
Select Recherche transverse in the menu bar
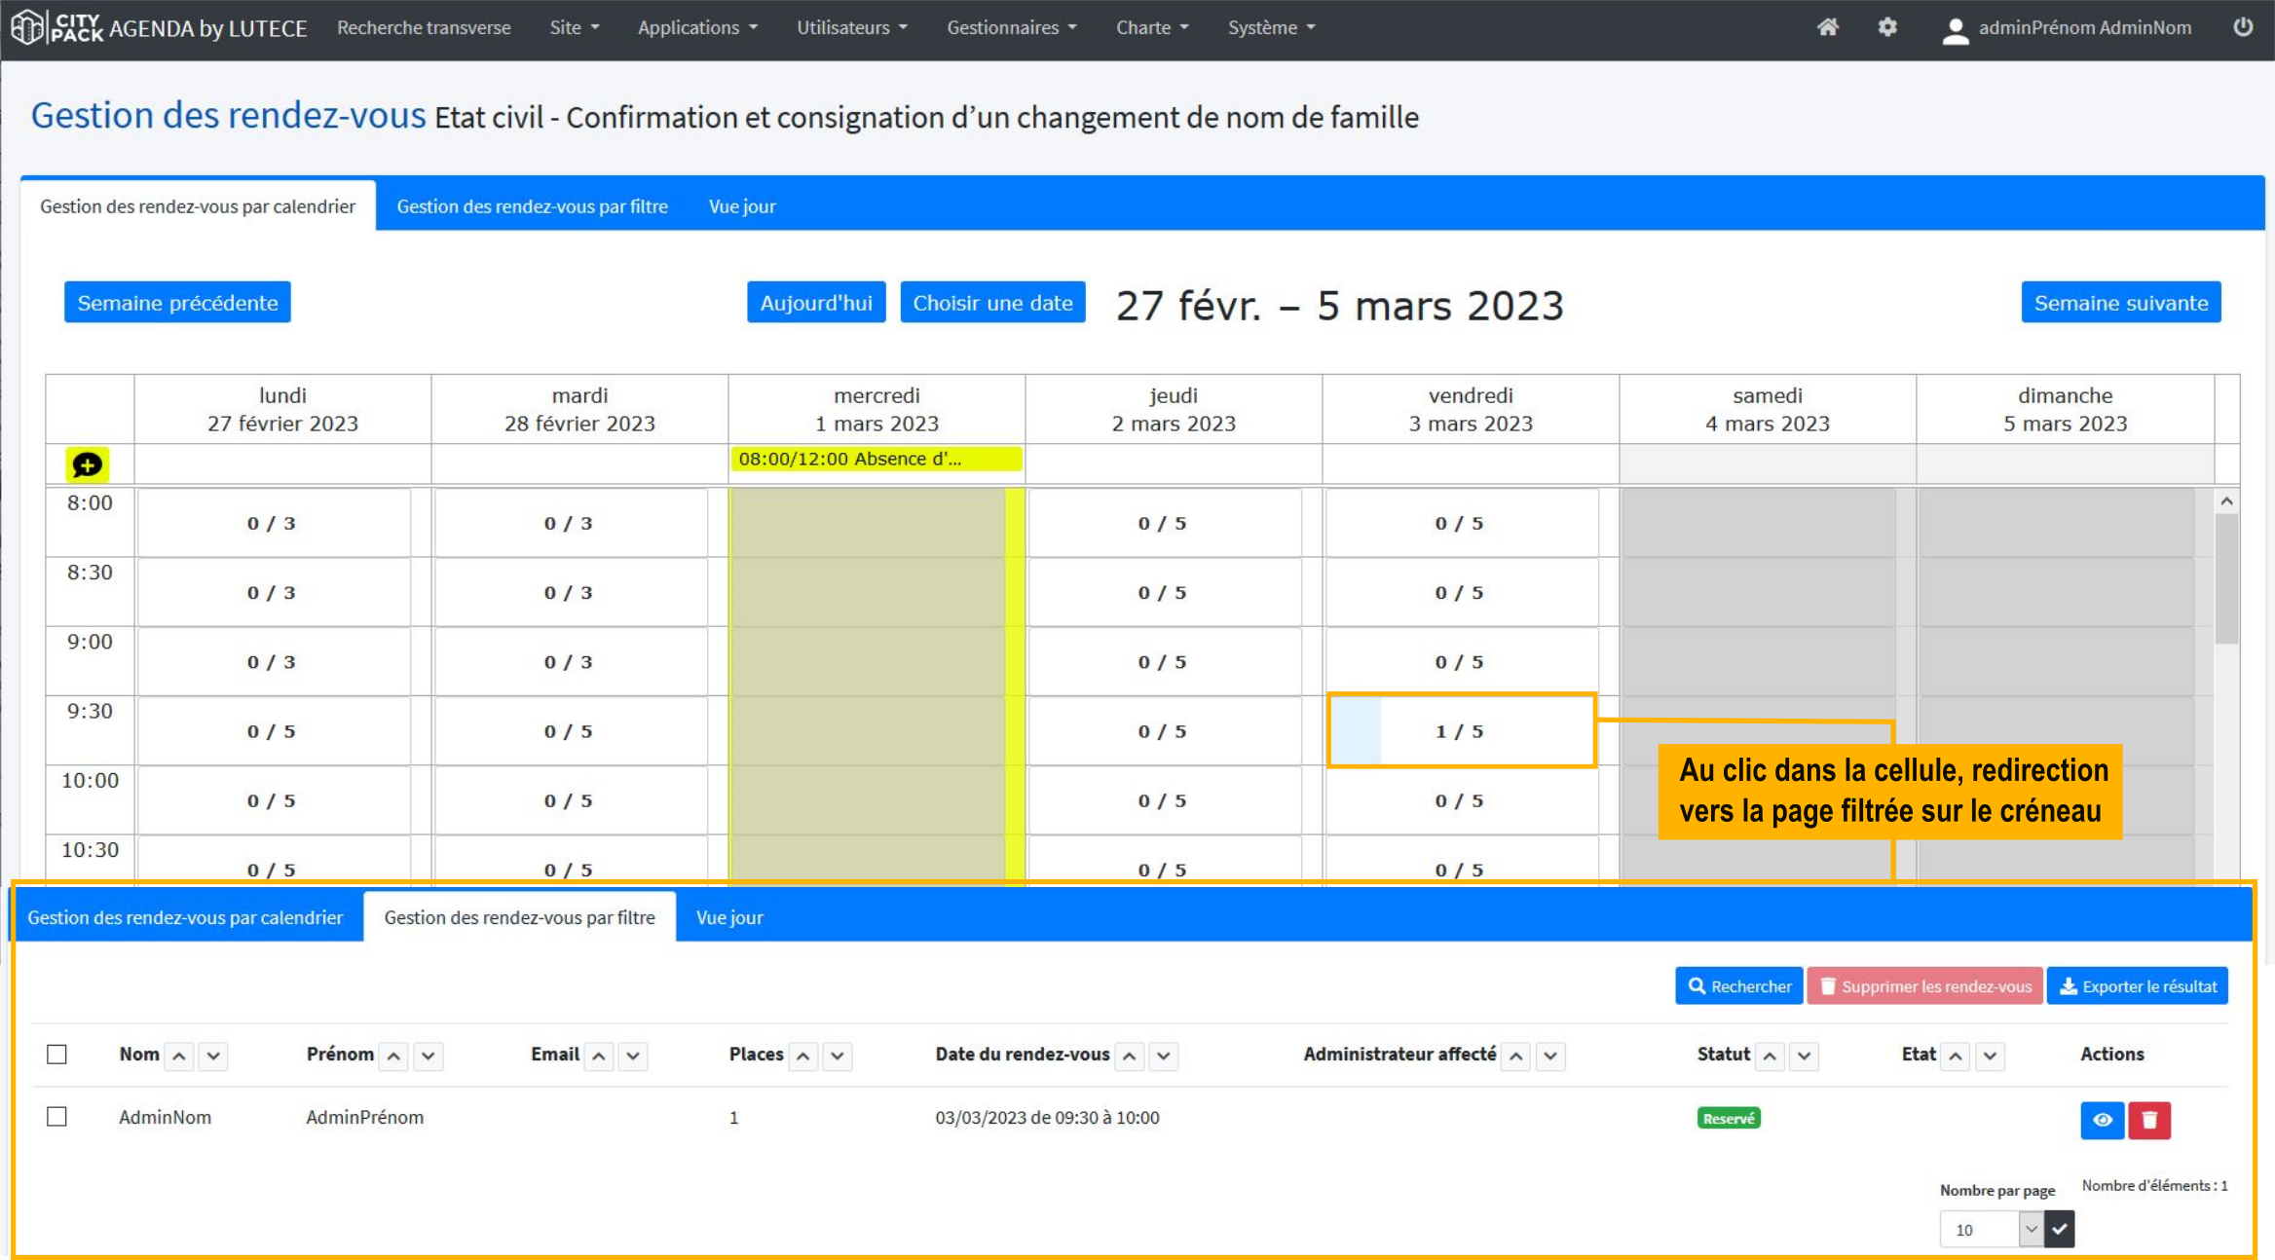point(424,27)
